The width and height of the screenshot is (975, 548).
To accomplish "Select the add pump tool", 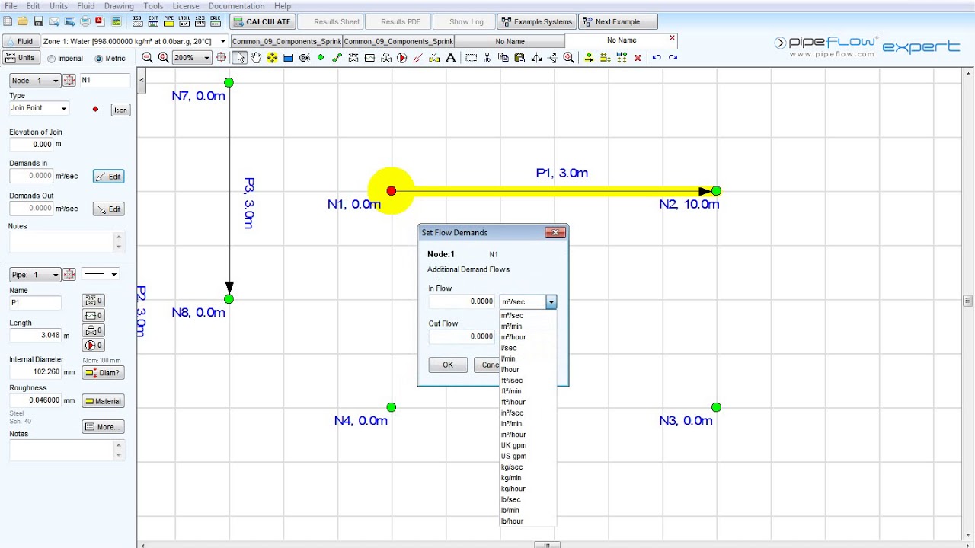I will point(402,58).
